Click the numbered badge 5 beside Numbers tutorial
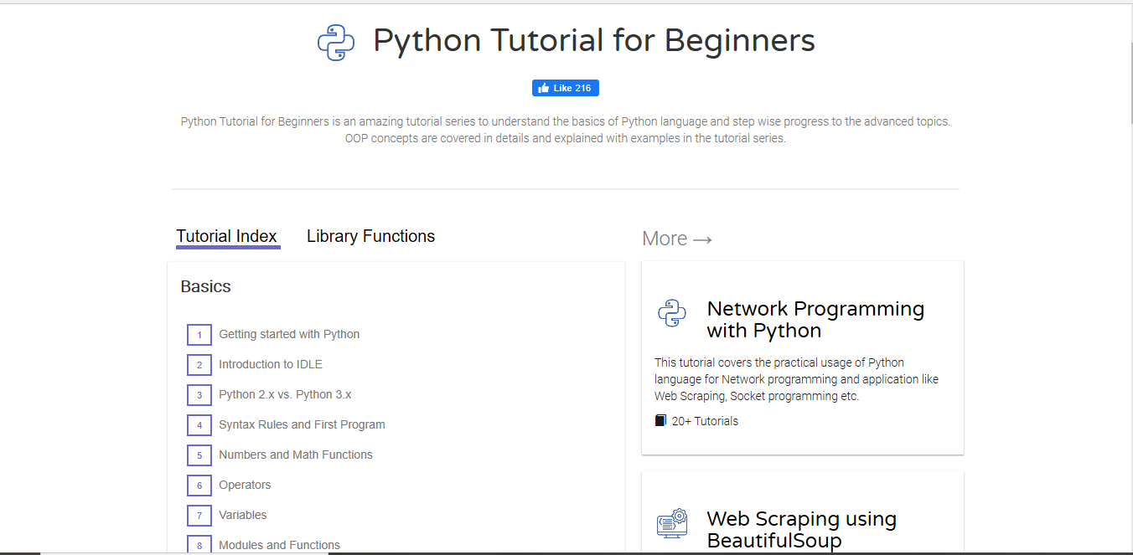The width and height of the screenshot is (1133, 555). point(199,455)
